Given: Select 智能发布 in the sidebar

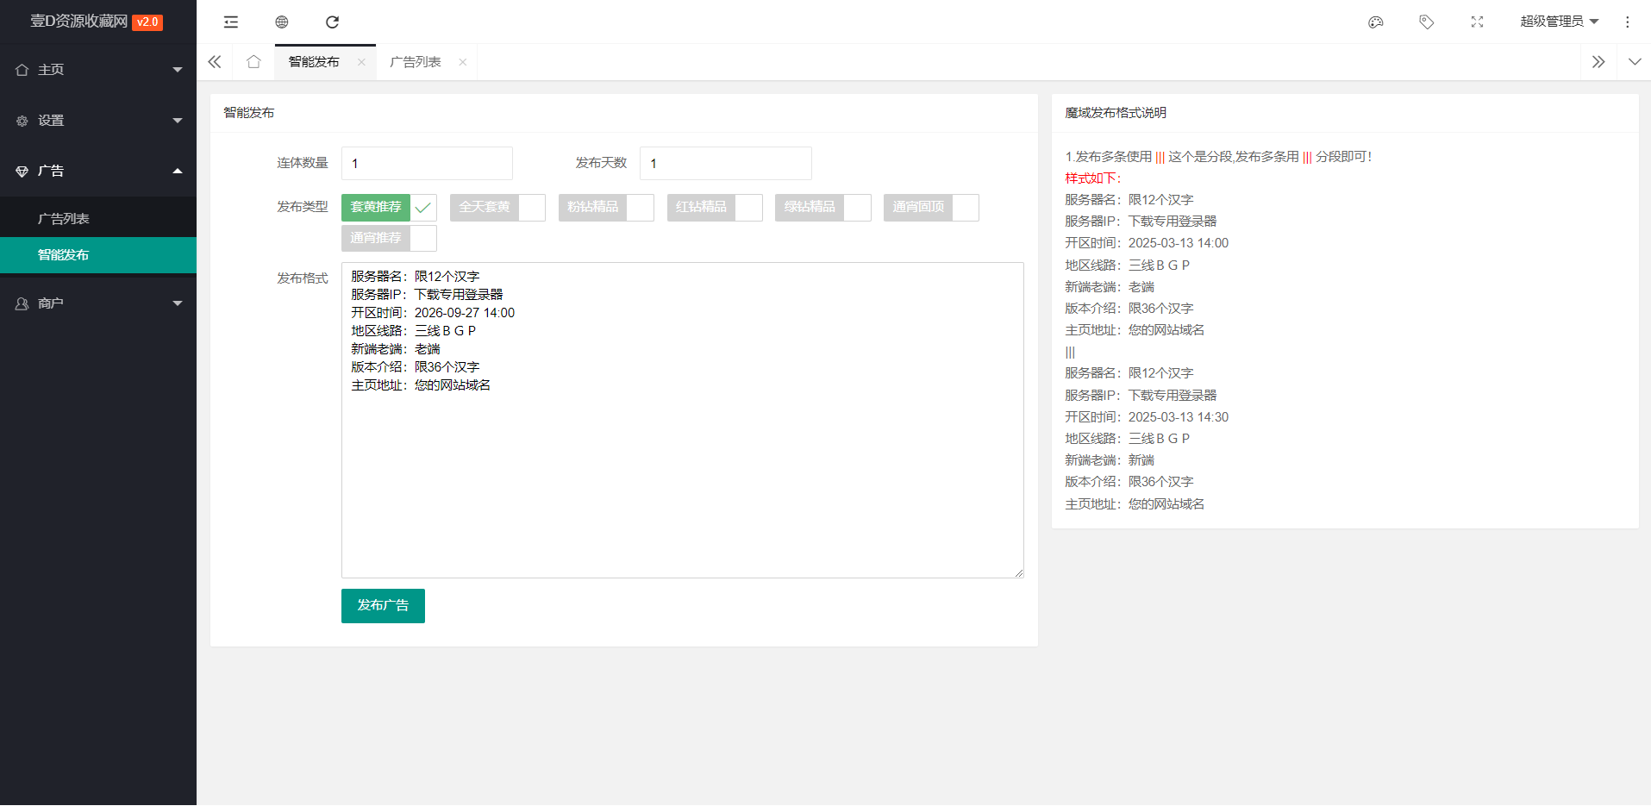Looking at the screenshot, I should coord(98,255).
